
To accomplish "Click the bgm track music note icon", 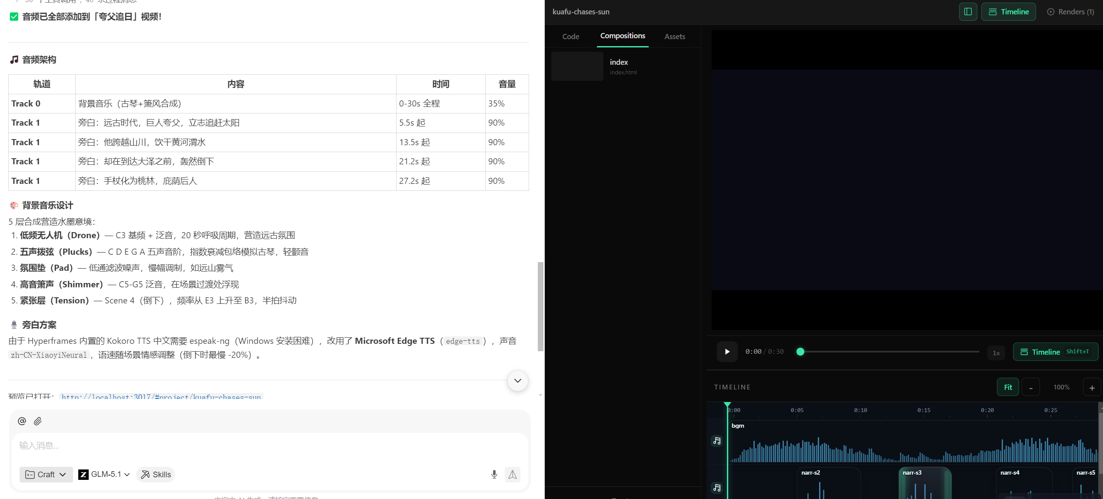I will point(717,441).
